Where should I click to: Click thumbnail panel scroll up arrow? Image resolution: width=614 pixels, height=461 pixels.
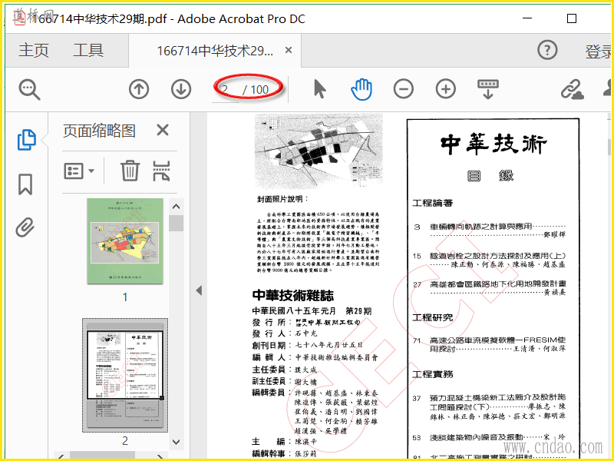(x=177, y=207)
